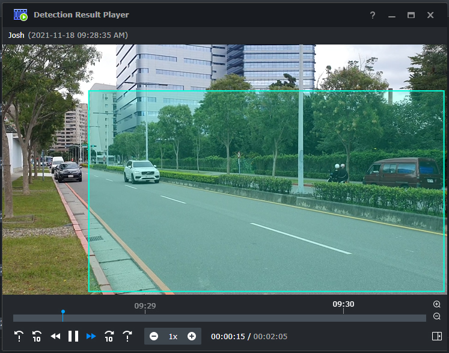Screen dimensions: 449x353
Task: Decrease playback speed with minus button
Action: [x=154, y=336]
